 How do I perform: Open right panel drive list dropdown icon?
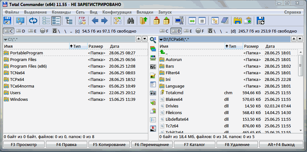click(x=210, y=31)
